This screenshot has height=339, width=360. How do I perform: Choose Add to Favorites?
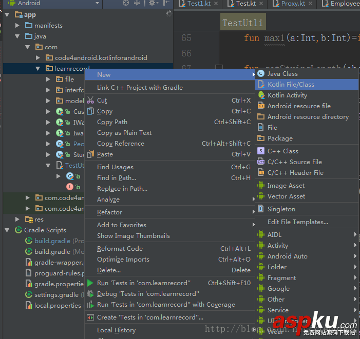pos(170,225)
